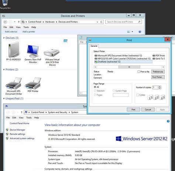Viewport: 175px width, 171px height.
Task: Collapse the Devices (3) group
Action: click(4, 38)
